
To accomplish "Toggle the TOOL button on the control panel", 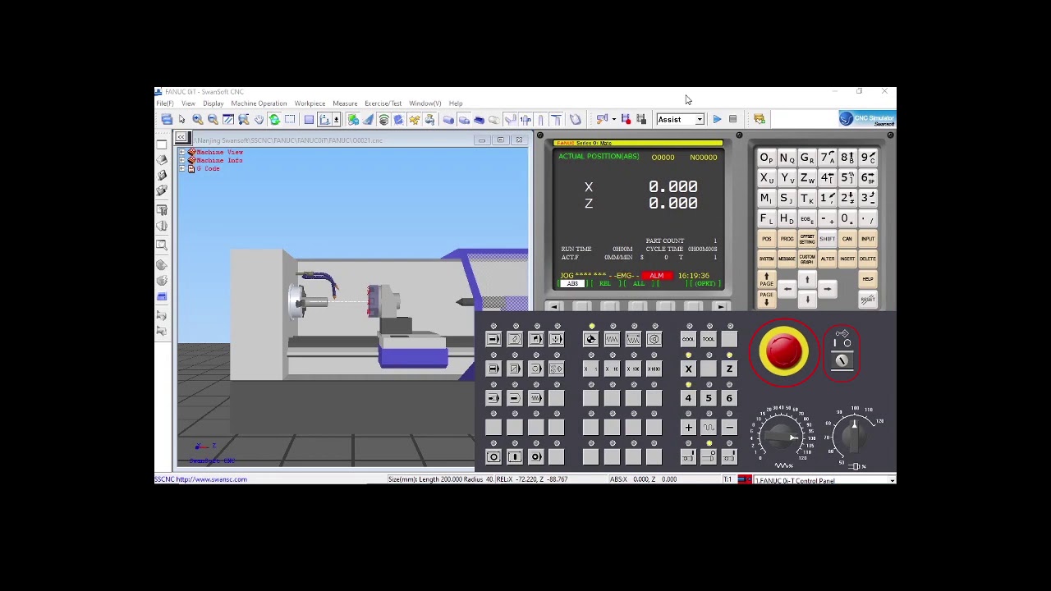I will coord(709,339).
